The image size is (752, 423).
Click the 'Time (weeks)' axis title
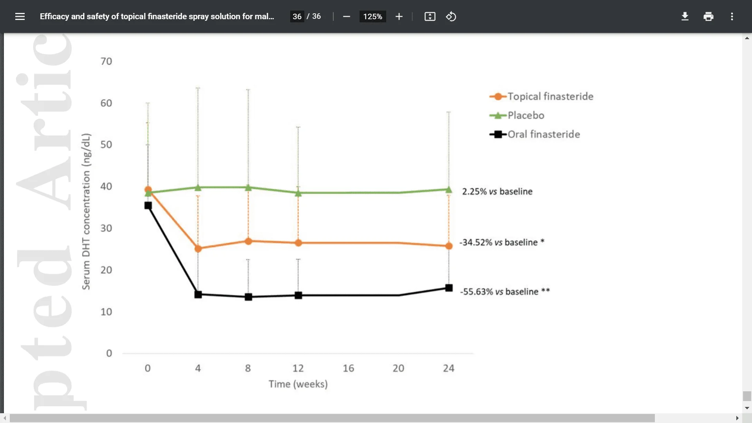298,384
